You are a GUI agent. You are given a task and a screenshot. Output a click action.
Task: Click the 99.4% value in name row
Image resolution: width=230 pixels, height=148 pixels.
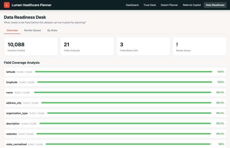(220, 92)
